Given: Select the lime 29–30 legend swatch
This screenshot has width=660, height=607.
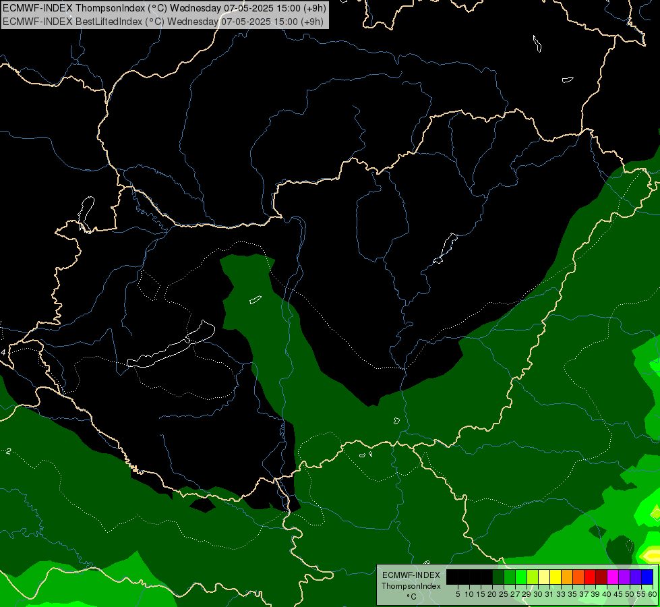Looking at the screenshot, I should click(533, 577).
